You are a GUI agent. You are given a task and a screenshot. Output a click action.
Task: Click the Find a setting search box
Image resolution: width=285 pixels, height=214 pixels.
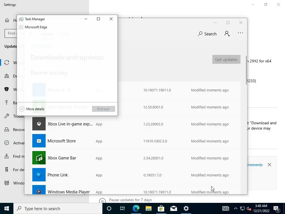pyautogui.click(x=11, y=33)
